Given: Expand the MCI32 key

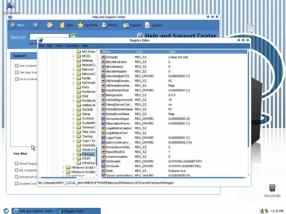Looking at the screenshot, I should (73, 56).
